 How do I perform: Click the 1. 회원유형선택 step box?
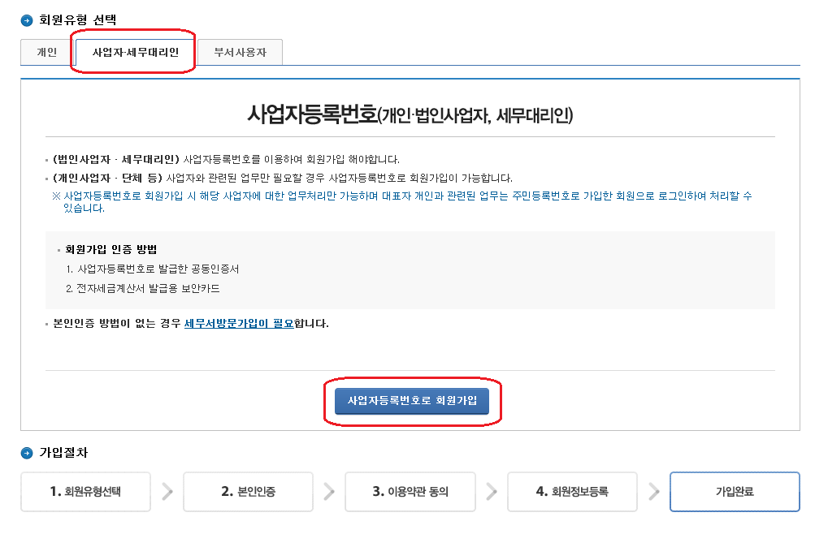(x=85, y=491)
